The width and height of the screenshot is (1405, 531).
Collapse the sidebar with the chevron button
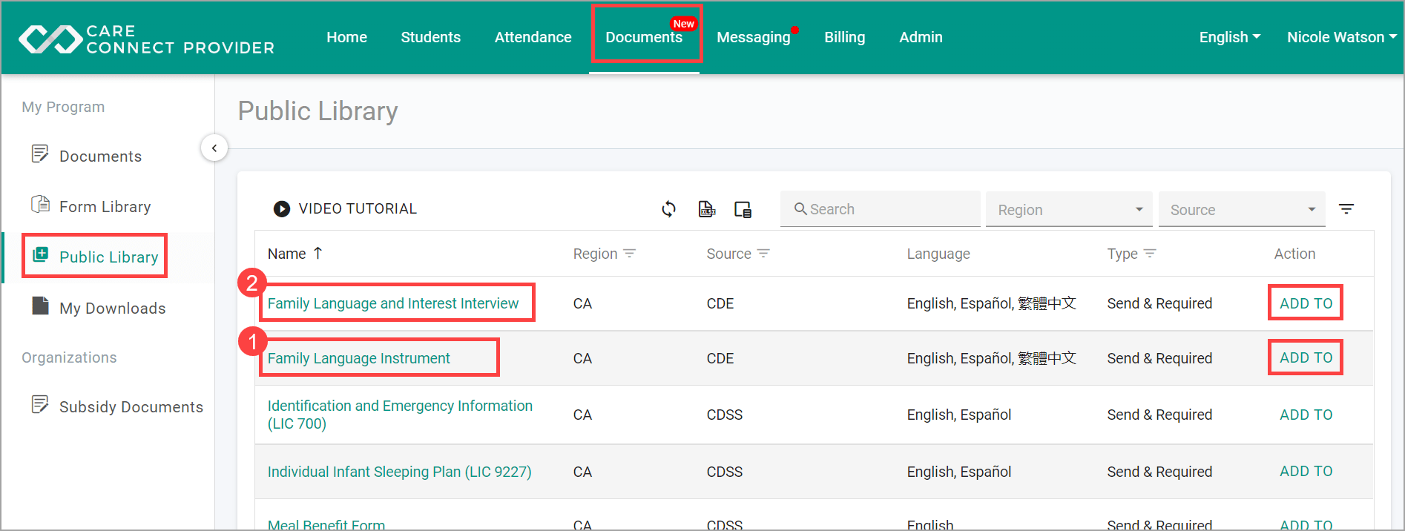[214, 148]
